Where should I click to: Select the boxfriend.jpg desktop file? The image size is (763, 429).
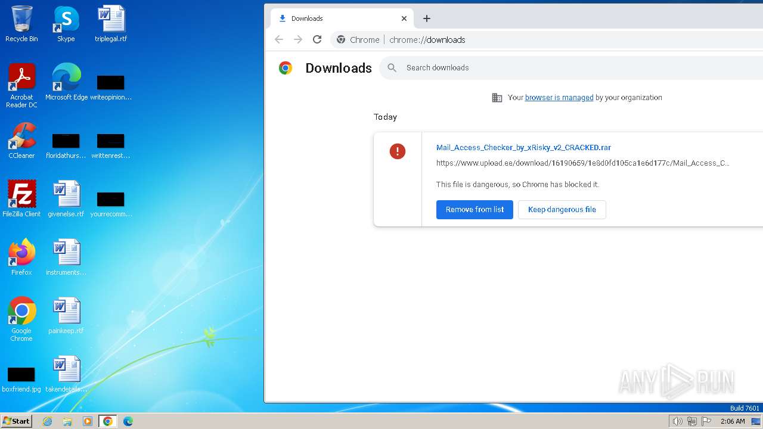(21, 380)
